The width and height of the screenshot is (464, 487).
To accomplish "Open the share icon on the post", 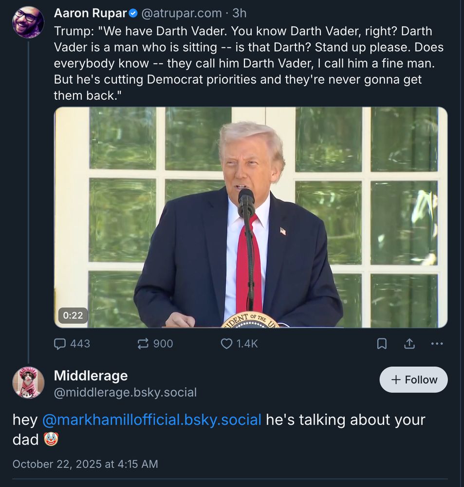I will 409,343.
